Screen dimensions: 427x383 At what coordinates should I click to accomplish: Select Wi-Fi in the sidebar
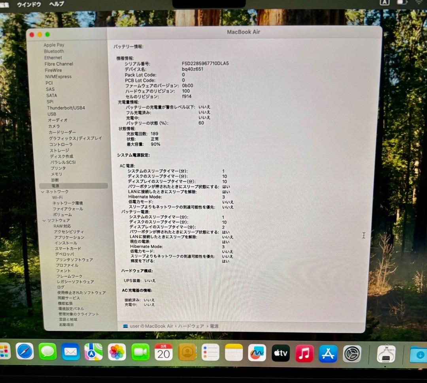coord(57,197)
